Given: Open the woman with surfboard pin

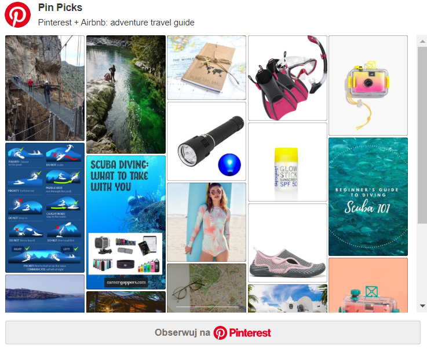Looking at the screenshot, I should 206,222.
